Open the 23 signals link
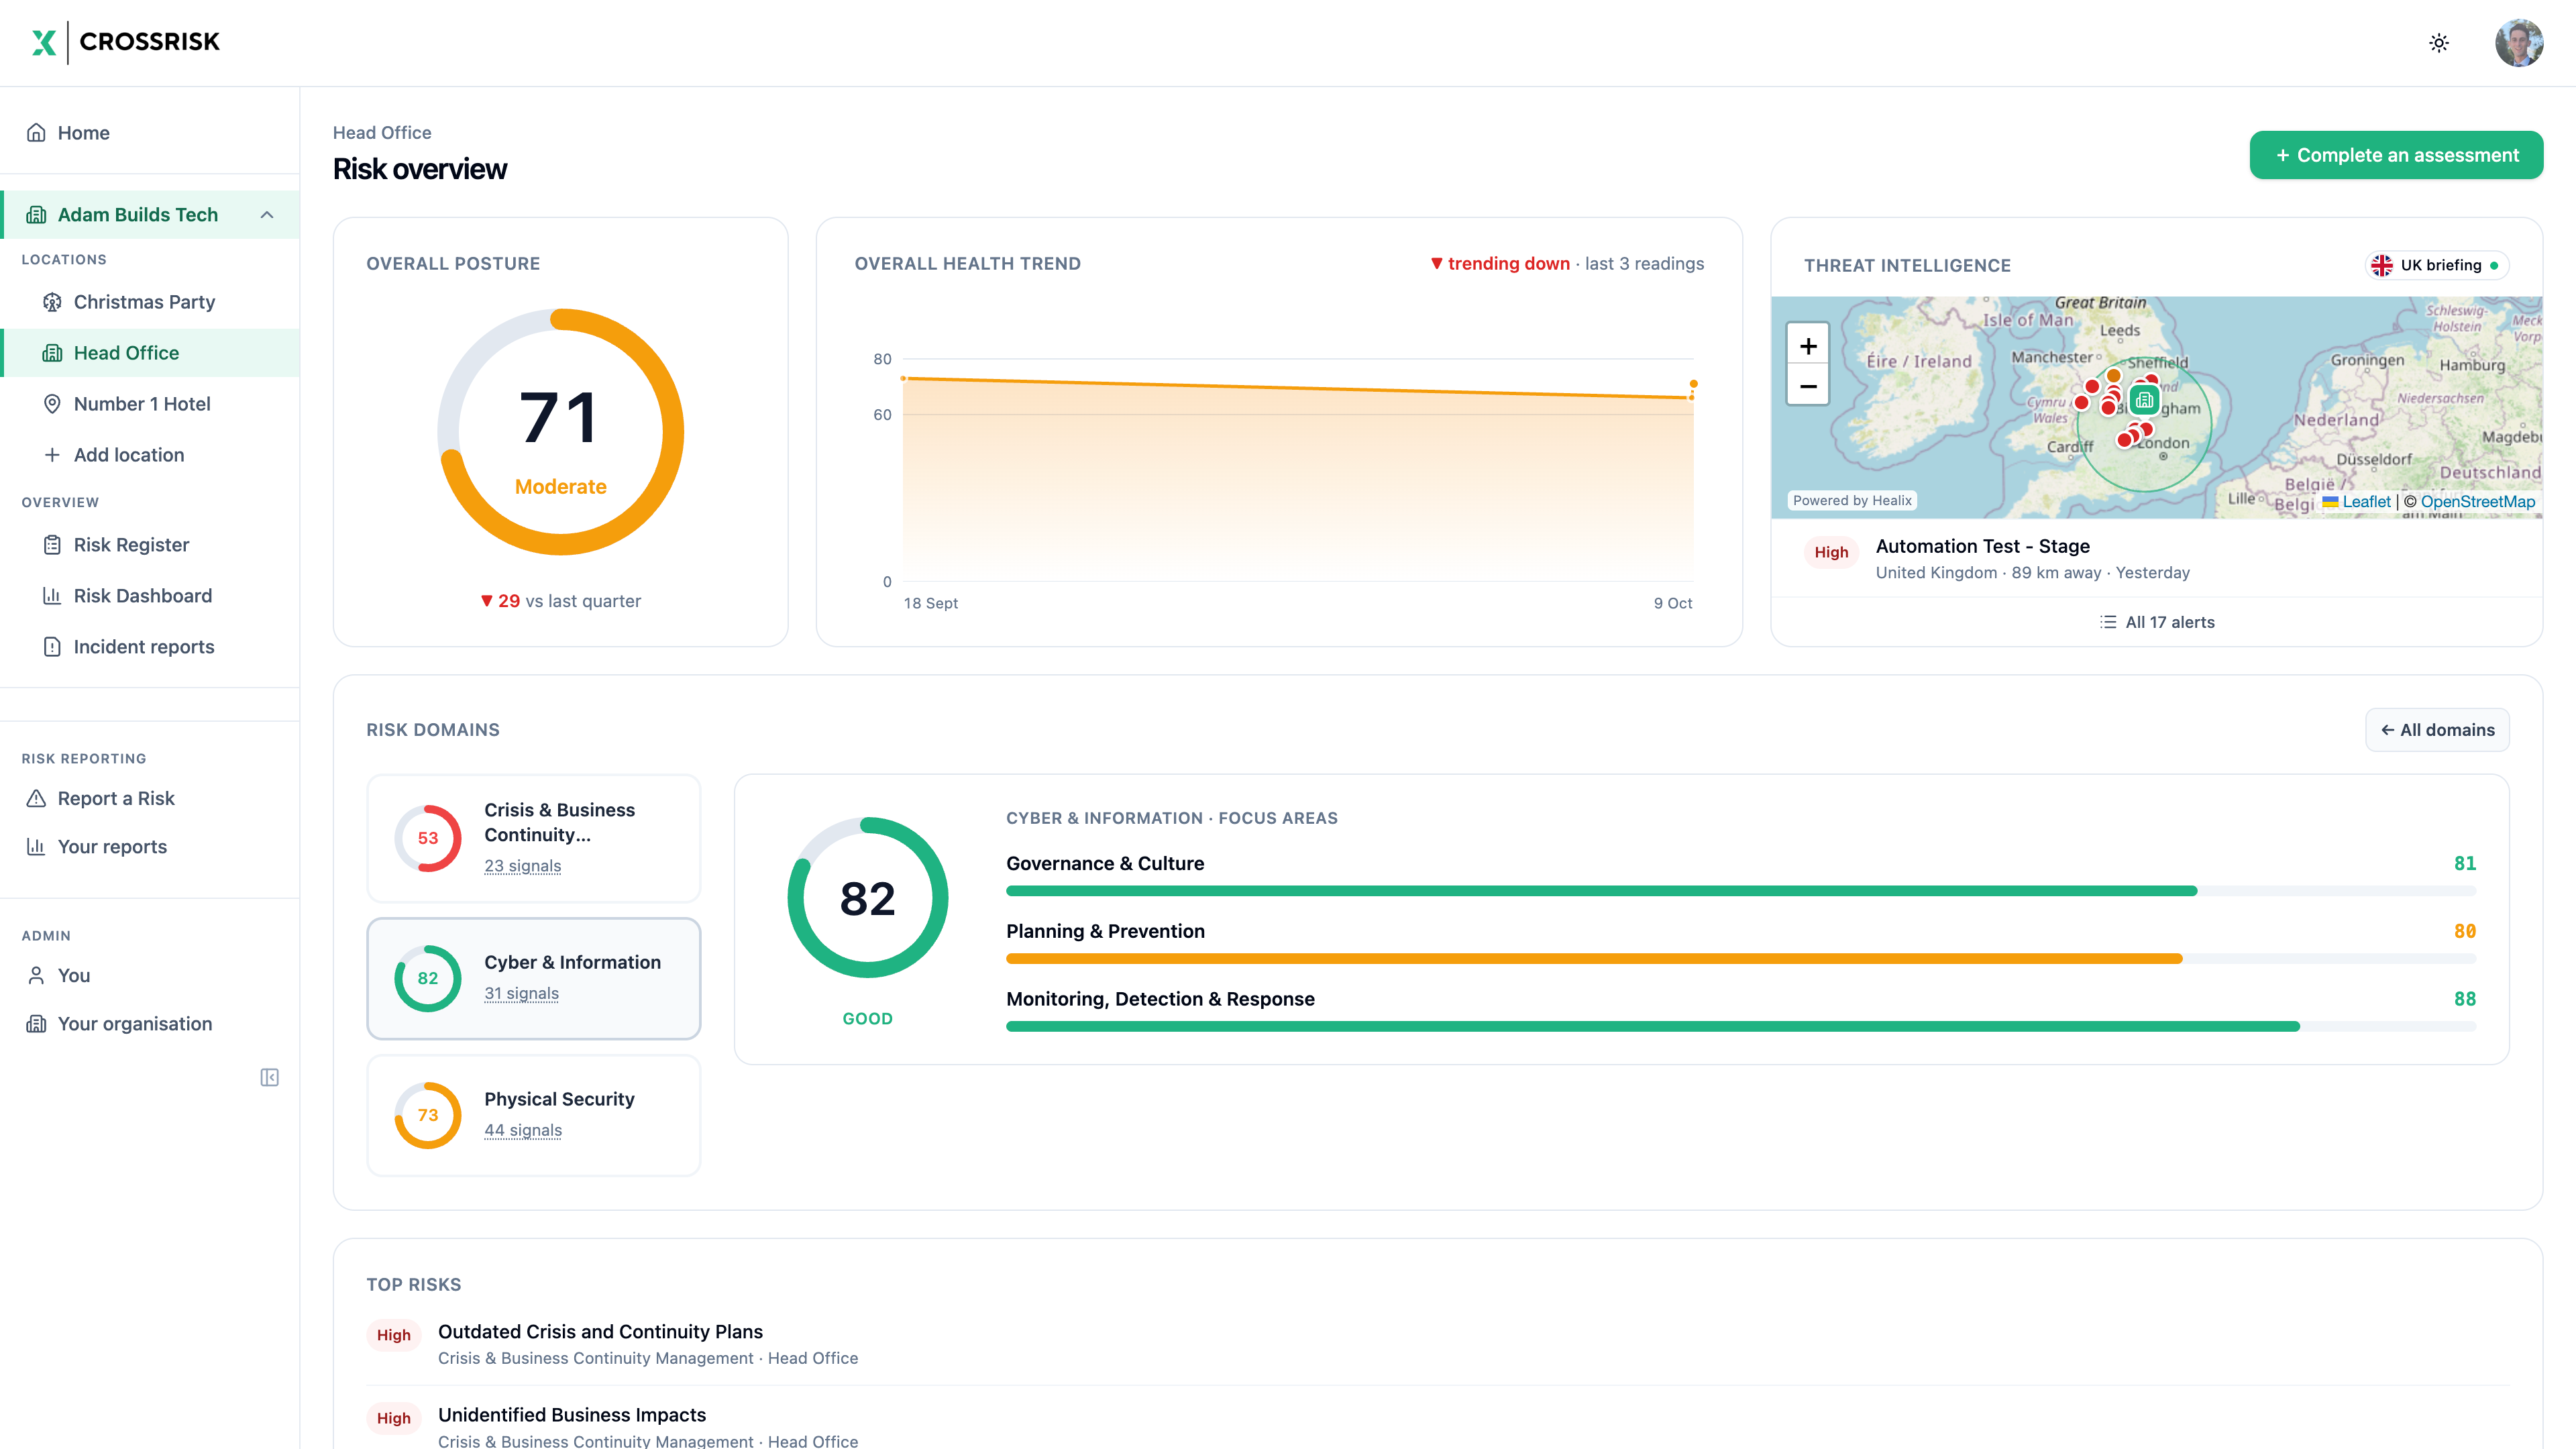The height and width of the screenshot is (1449, 2576). click(522, 866)
